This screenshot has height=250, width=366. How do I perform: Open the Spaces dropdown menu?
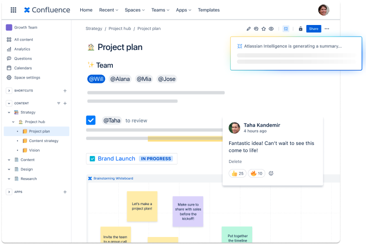[x=134, y=10]
